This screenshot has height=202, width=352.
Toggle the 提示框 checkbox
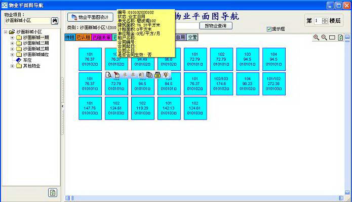pos(269,29)
